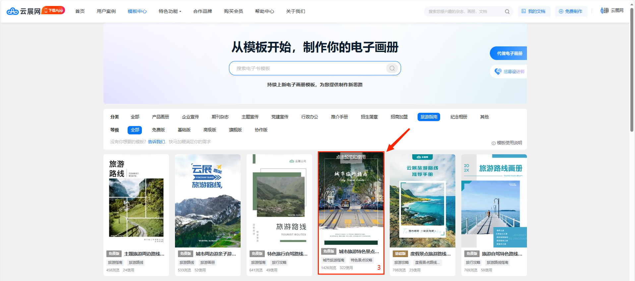Open 模板中心 in the top navigation
Image resolution: width=635 pixels, height=281 pixels.
pos(137,11)
